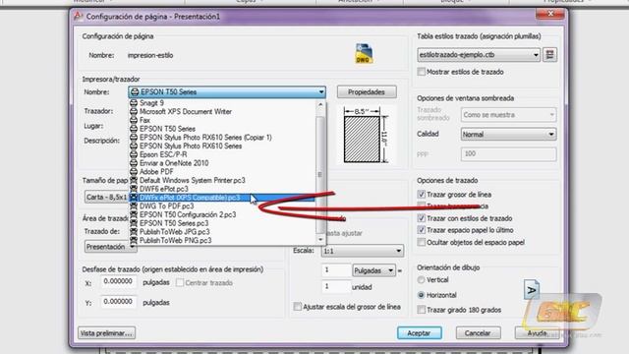Open Calidad Normal dropdown
Viewport: 629px width, 354px height.
(508, 135)
